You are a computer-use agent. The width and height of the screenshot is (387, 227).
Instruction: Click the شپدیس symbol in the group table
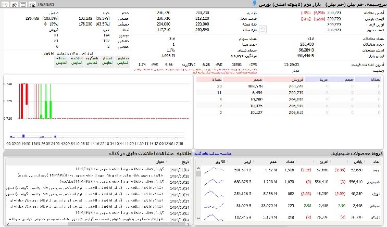[373, 182]
